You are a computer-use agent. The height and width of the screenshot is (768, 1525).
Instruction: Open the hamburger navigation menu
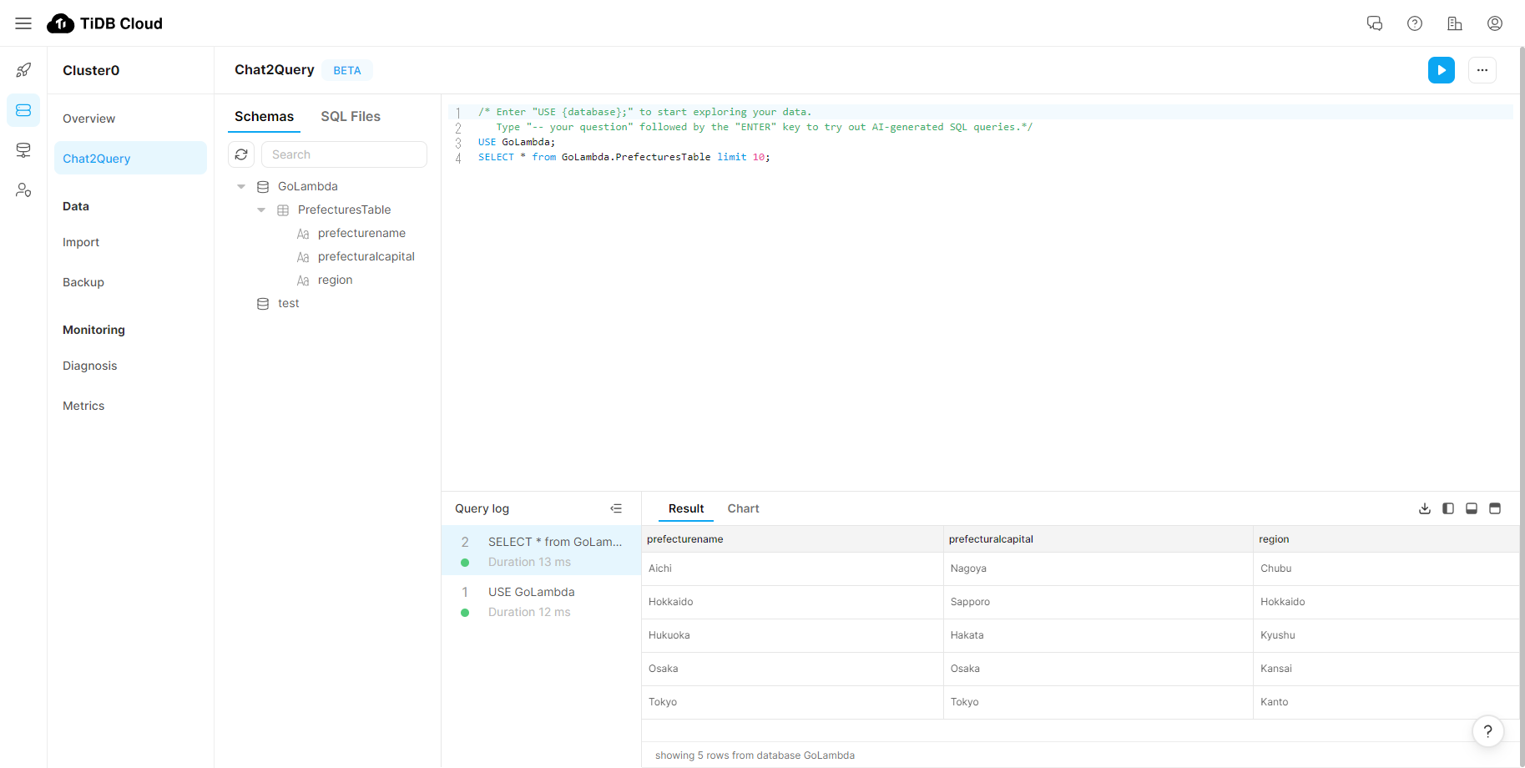[x=23, y=23]
